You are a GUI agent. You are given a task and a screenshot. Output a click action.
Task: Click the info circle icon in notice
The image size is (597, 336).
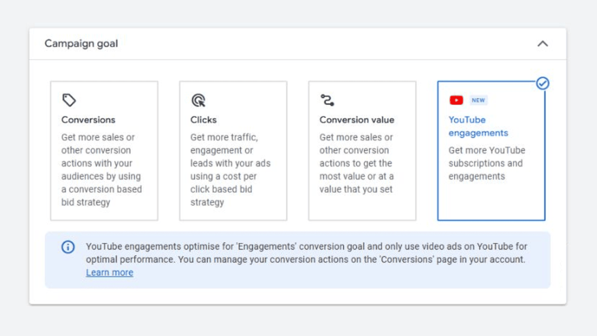point(68,247)
